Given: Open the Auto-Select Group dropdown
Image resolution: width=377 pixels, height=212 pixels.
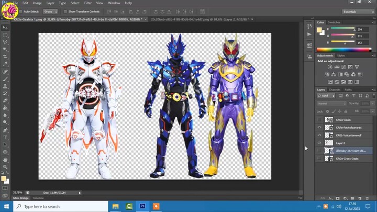Looking at the screenshot, I should tap(50, 12).
